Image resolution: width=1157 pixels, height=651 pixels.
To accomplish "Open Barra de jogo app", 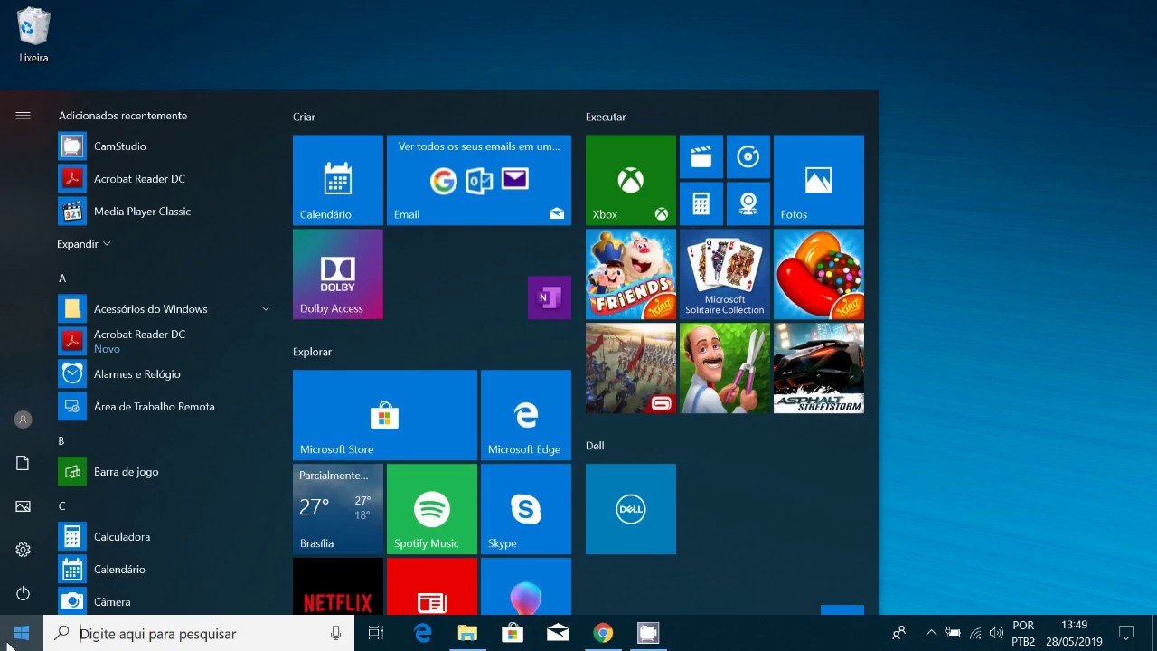I will (165, 472).
